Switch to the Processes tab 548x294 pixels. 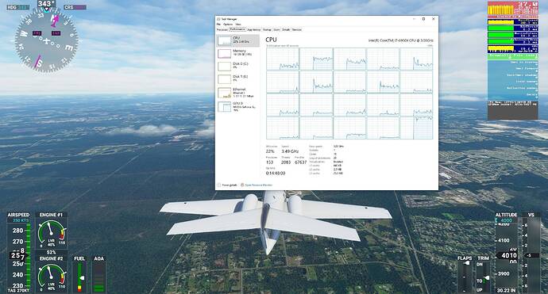pyautogui.click(x=222, y=29)
